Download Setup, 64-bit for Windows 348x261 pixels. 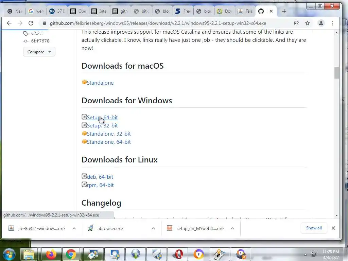point(102,117)
